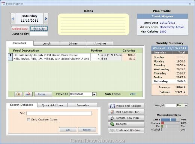Open Edit Current Plan

tap(126, 112)
